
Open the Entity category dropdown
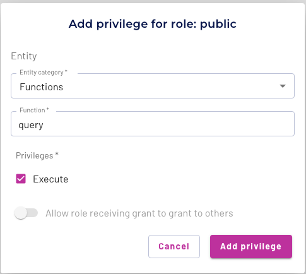click(153, 86)
